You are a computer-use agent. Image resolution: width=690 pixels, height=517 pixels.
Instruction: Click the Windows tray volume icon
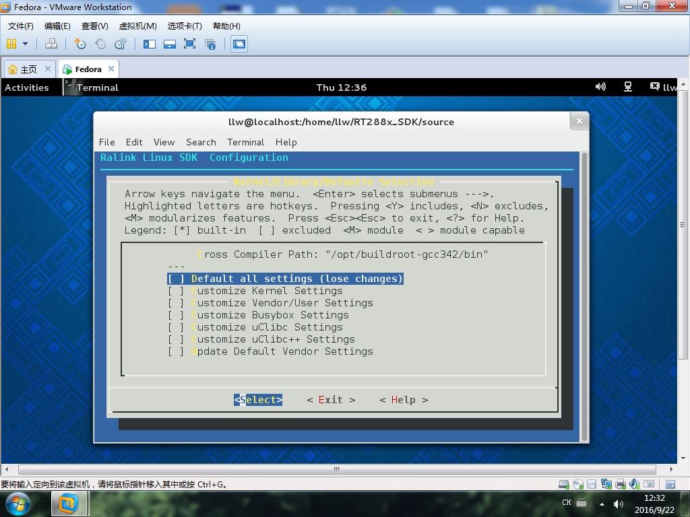[619, 504]
